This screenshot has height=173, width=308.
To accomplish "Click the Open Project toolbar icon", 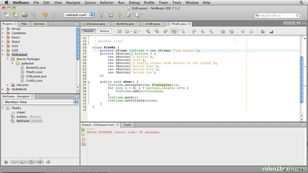I will (25, 15).
